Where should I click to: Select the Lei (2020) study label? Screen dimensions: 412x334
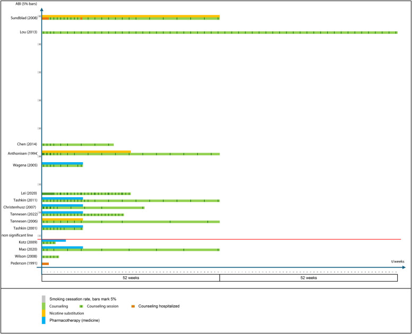28,194
